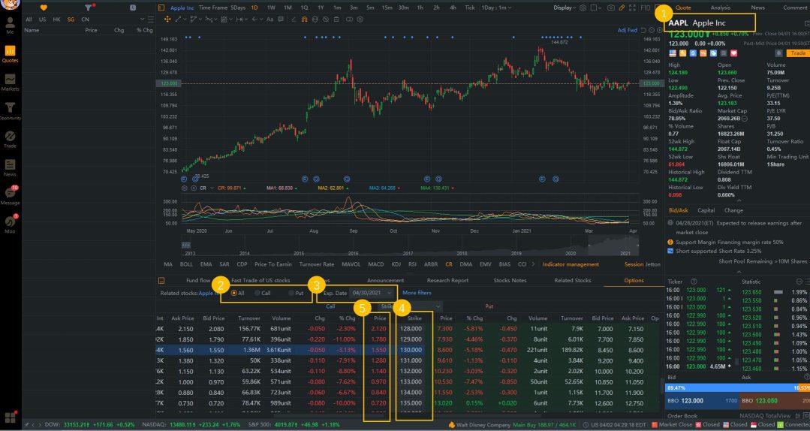The image size is (810, 431).
Task: Select the BOLL indicator
Action: pyautogui.click(x=186, y=264)
